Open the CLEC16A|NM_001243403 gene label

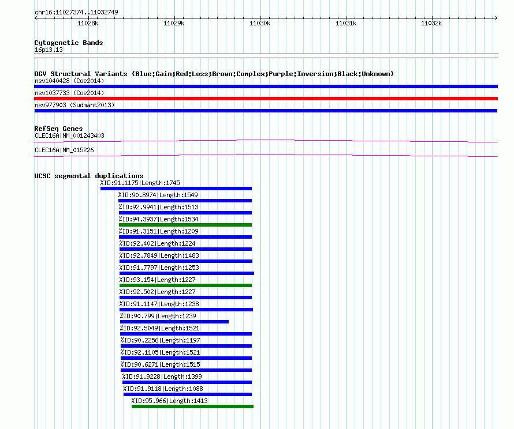pos(69,136)
